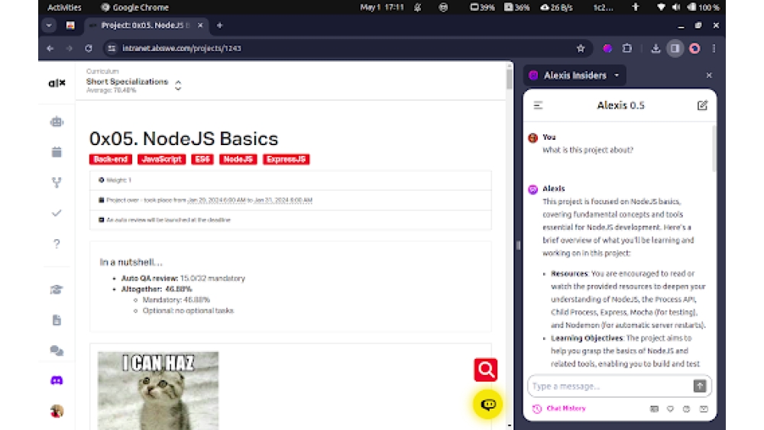The height and width of the screenshot is (430, 764).
Task: Open the user profile avatar in sidebar
Action: pos(57,411)
